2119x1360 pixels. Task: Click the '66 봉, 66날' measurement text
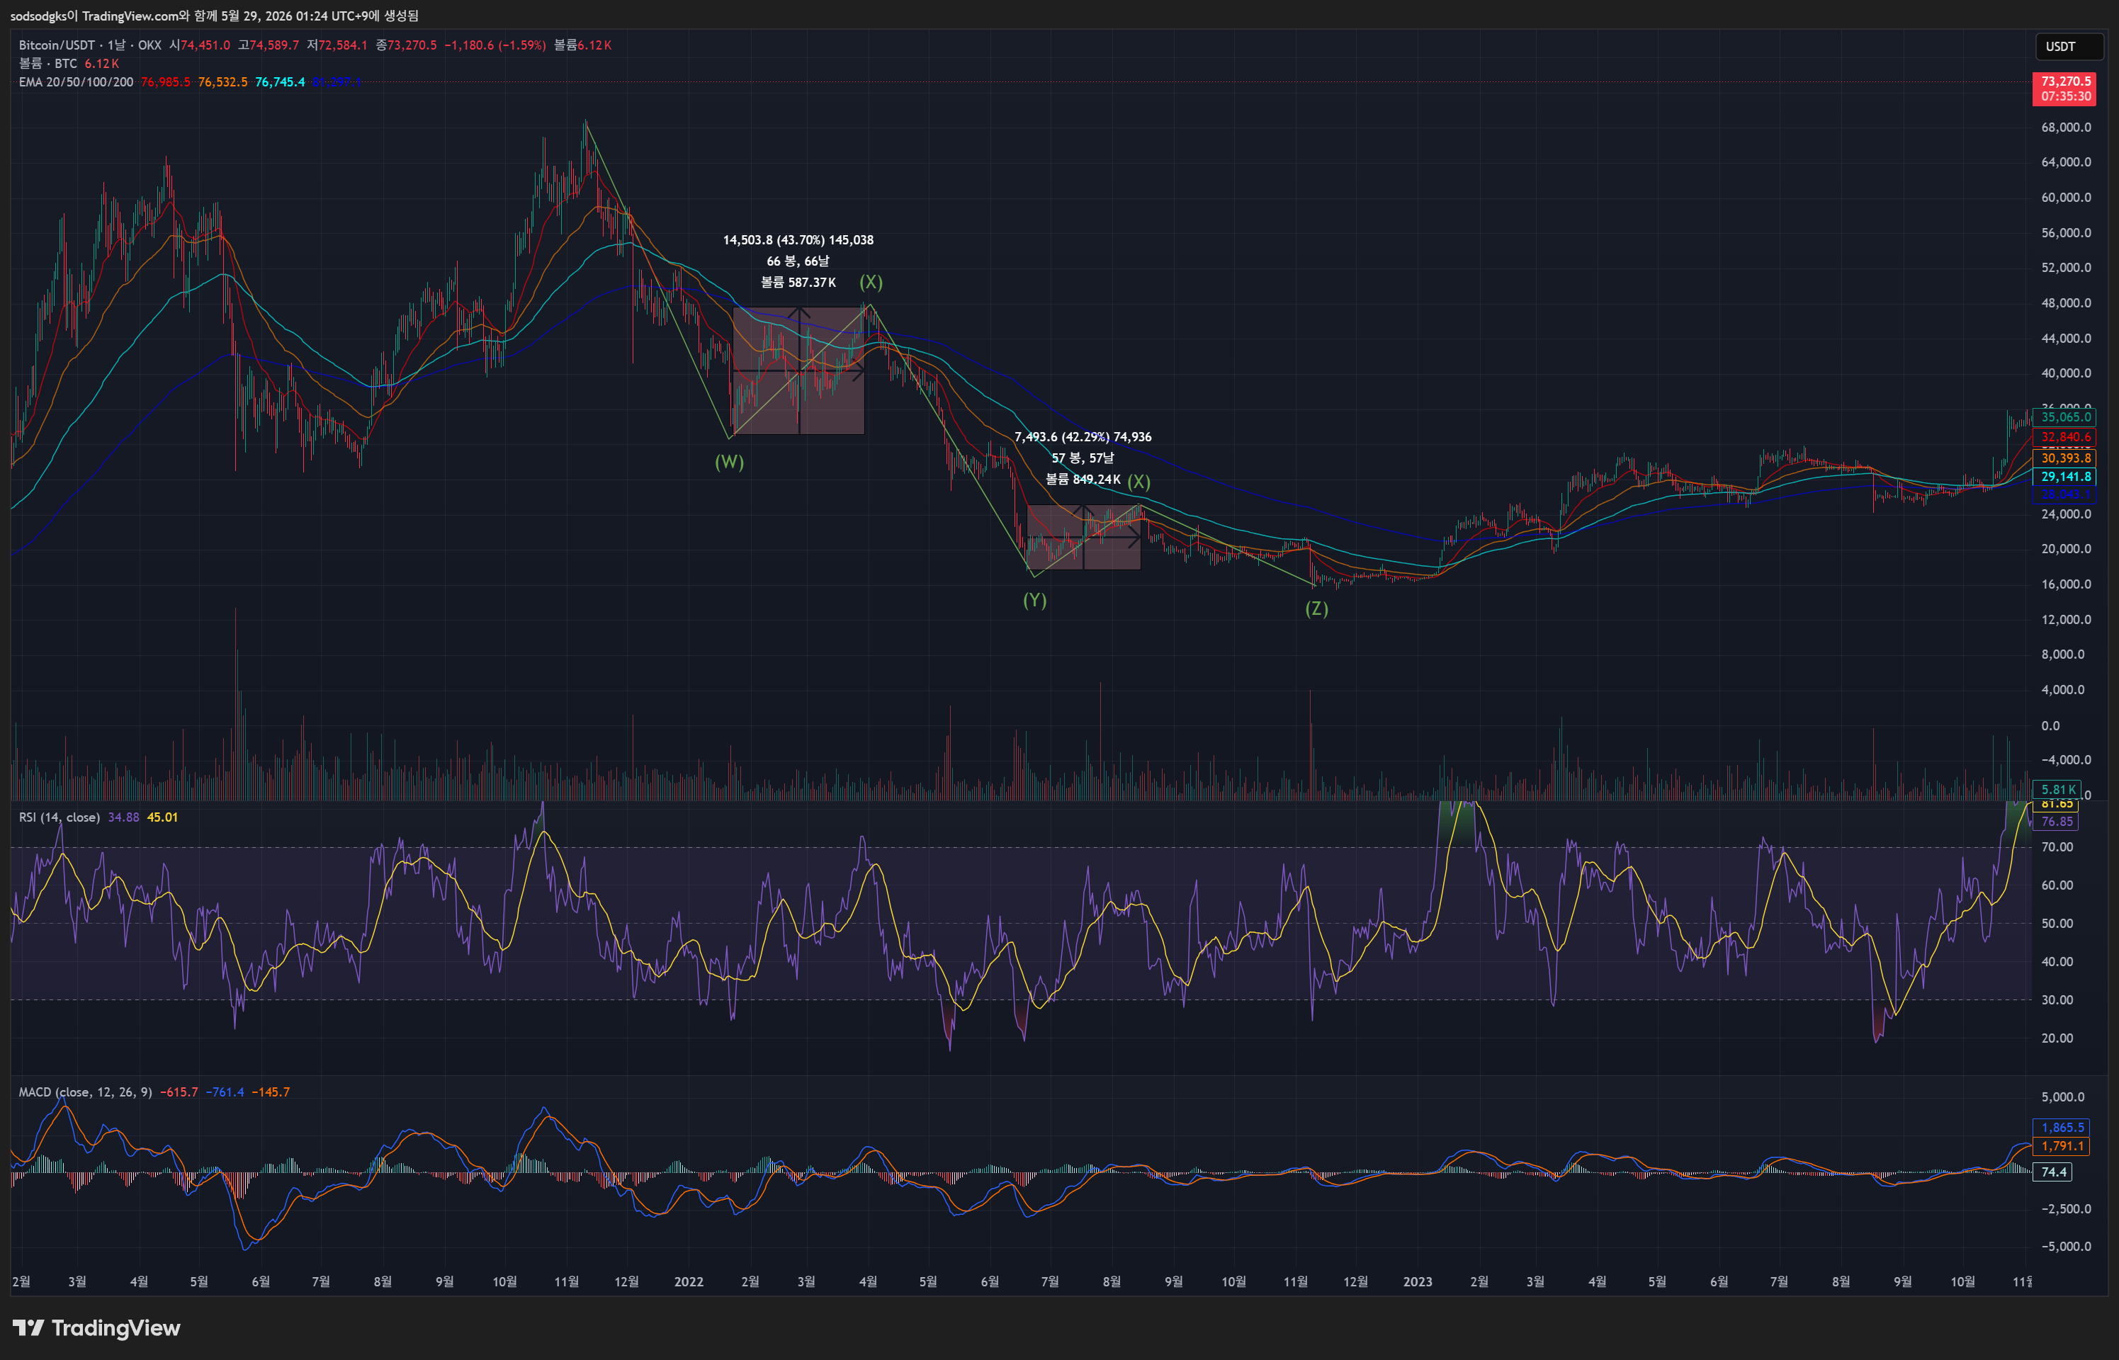[798, 261]
